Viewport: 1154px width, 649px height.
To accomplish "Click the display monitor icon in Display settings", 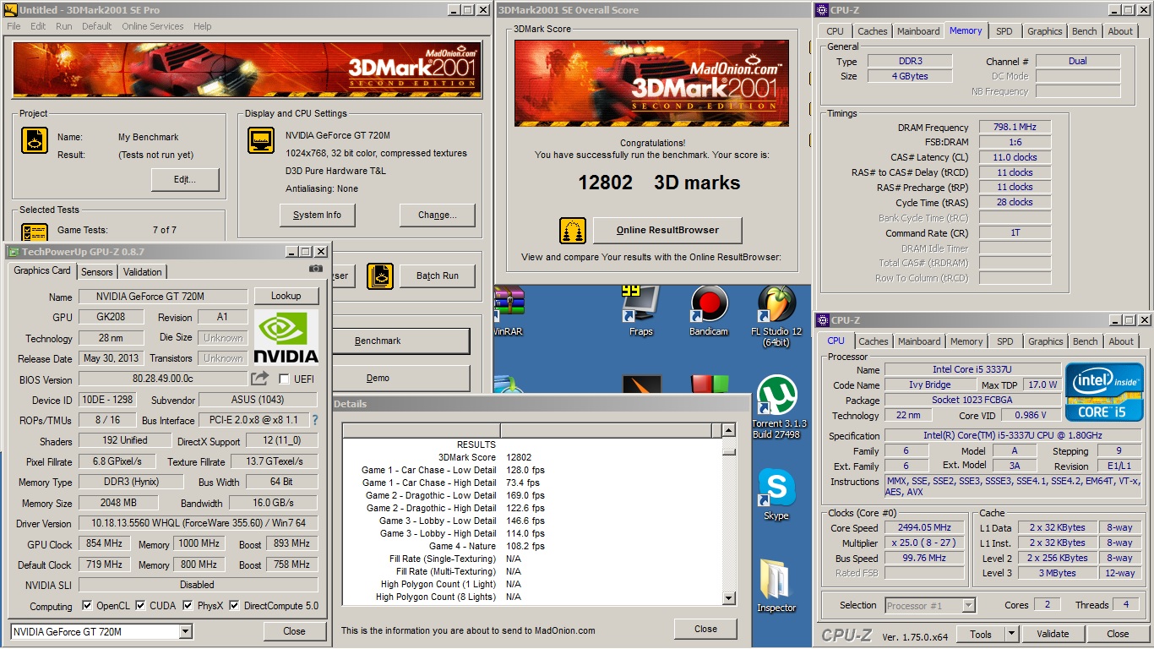I will (x=261, y=140).
